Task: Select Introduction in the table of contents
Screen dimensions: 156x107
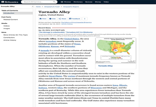Action: click(x=18, y=13)
